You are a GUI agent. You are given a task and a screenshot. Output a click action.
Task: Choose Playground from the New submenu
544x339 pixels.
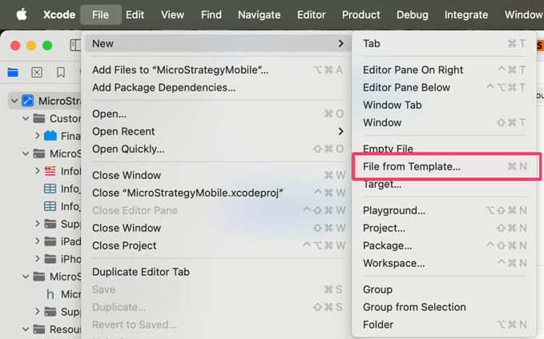(x=394, y=210)
